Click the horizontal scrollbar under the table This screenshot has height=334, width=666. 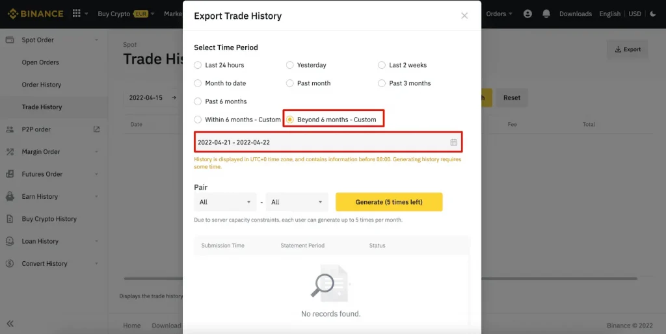pos(559,279)
